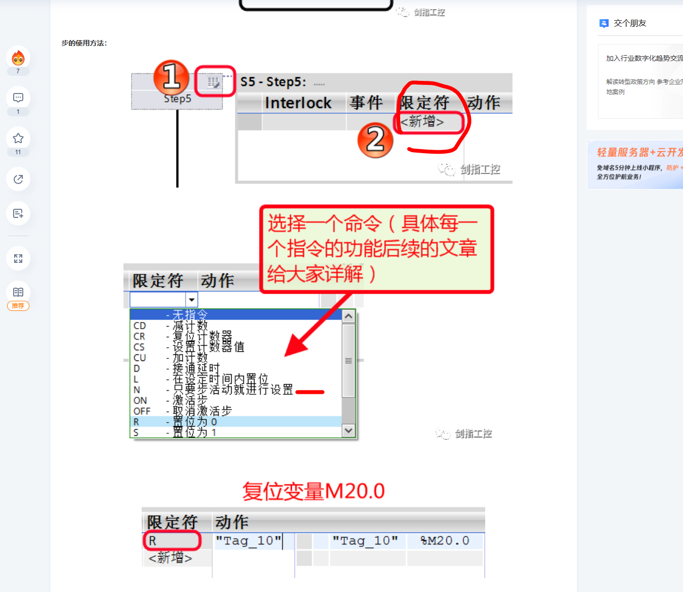The width and height of the screenshot is (683, 592).
Task: Click the share icon in left sidebar
Action: pyautogui.click(x=18, y=179)
